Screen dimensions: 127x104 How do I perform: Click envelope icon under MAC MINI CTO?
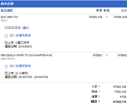pos(6,36)
